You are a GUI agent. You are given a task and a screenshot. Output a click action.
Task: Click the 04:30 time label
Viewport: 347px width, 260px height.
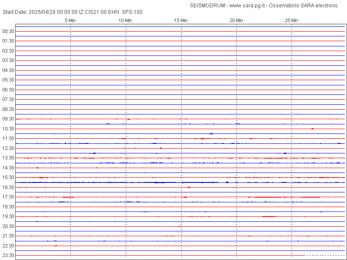click(8, 70)
